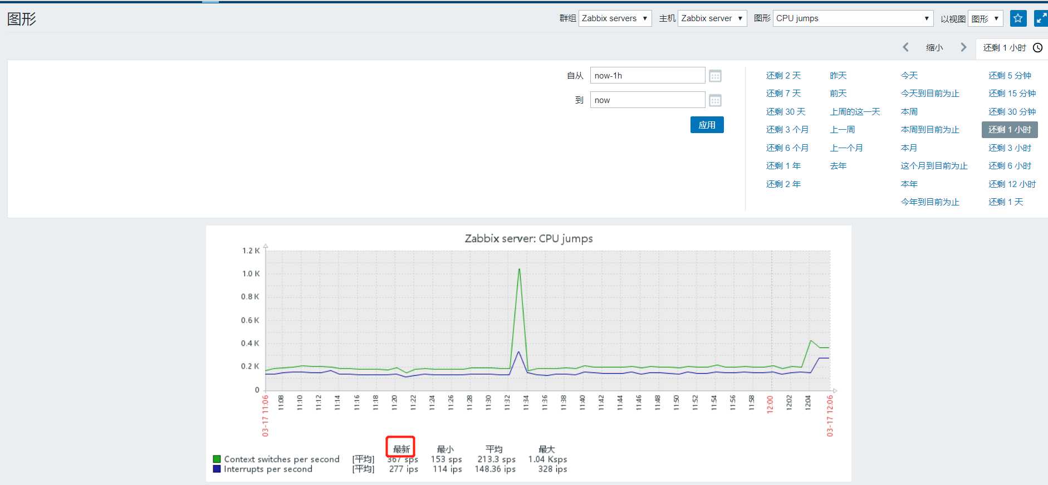Select 上周的这一天 time range
Screen dimensions: 1048x485
point(855,112)
